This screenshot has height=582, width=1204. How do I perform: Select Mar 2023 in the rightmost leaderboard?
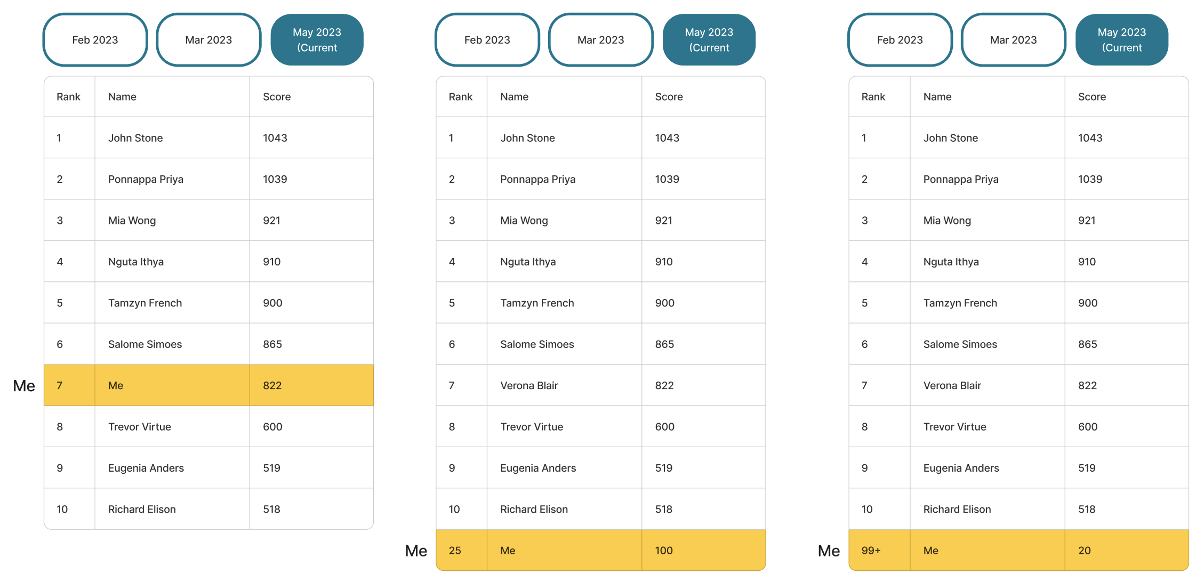point(1013,39)
